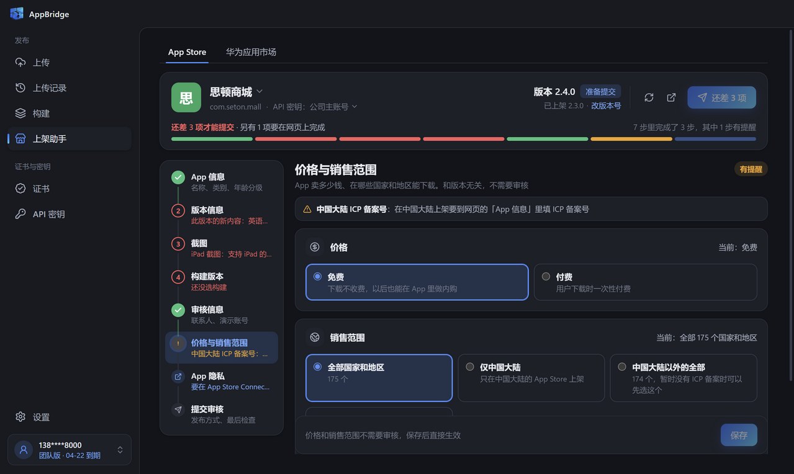This screenshot has width=794, height=474.
Task: Select 中国大陆以外的全部 sales range
Action: click(x=683, y=378)
